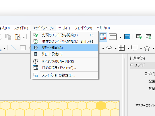This screenshot has width=155, height=116.
Task: Select the double-arrow block arrows tool
Action: coord(109,48)
